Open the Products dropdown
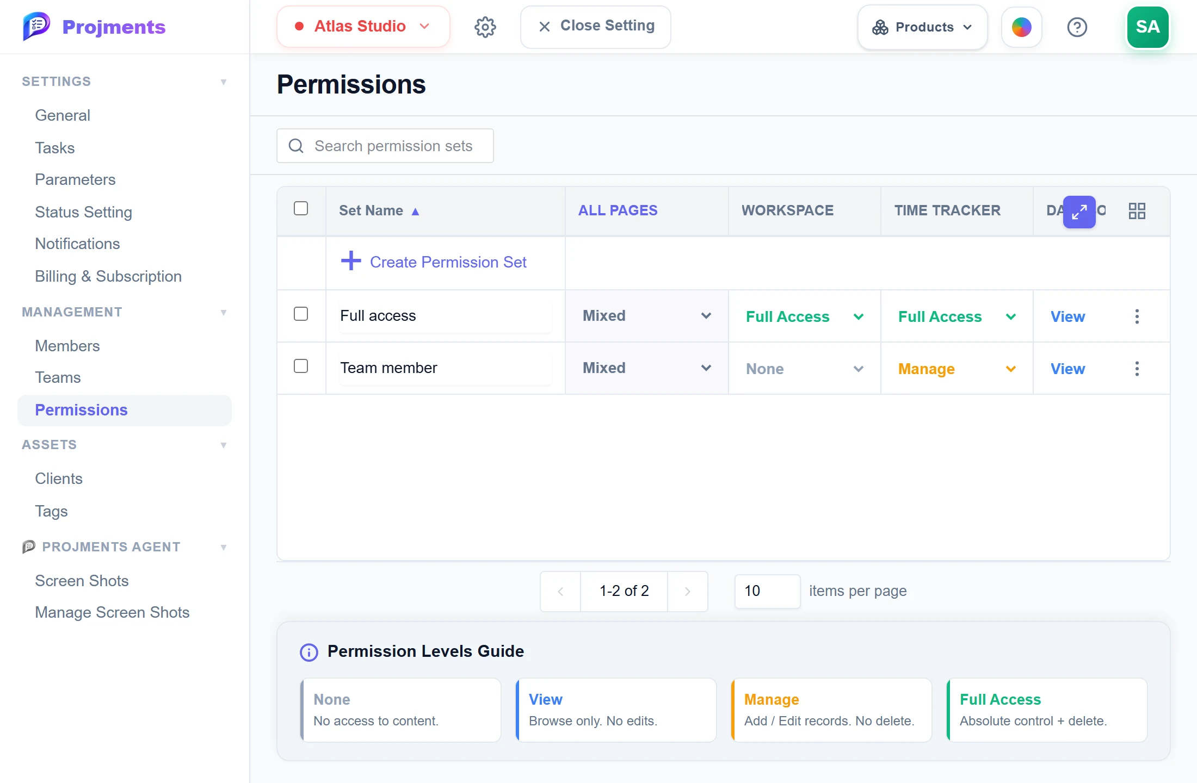This screenshot has width=1197, height=783. (922, 27)
